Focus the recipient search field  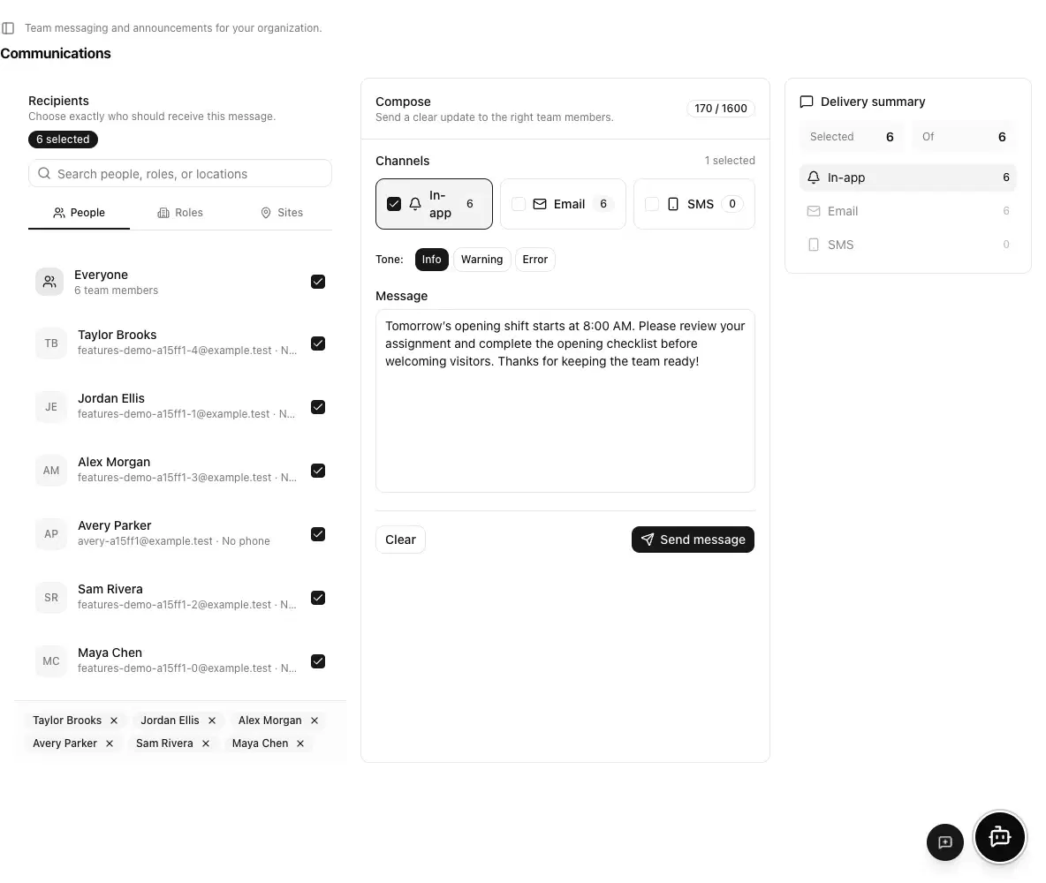180,173
